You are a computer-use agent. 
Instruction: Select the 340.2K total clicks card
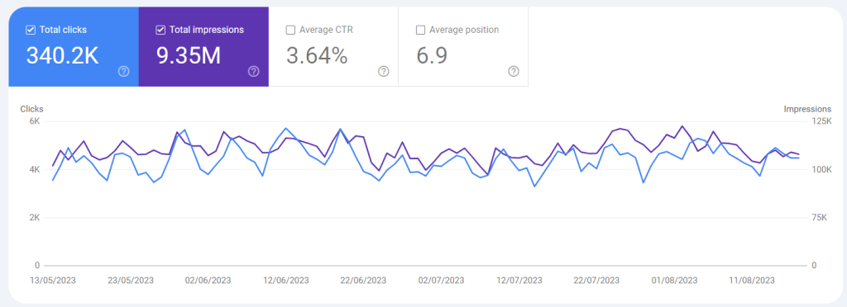74,47
